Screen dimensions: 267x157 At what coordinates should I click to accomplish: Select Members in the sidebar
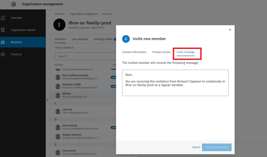click(23, 42)
